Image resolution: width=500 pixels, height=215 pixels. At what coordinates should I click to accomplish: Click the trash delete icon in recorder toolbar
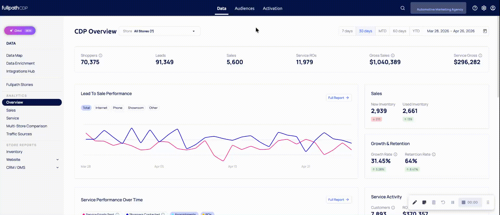pyautogui.click(x=434, y=202)
